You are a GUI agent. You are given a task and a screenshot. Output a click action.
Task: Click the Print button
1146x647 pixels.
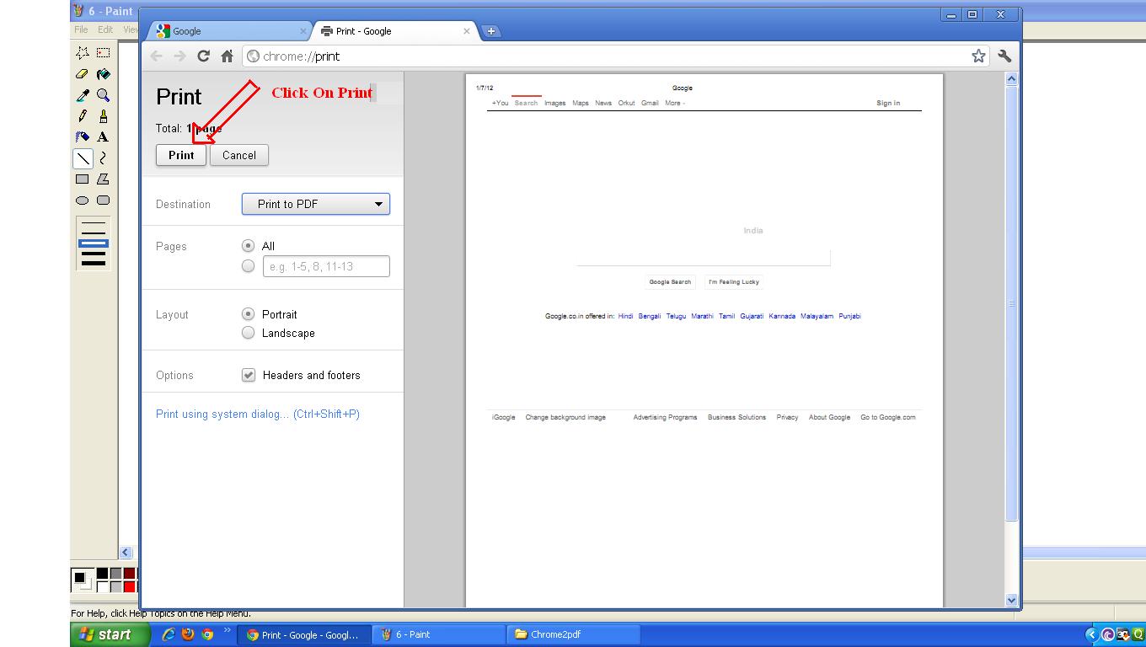(x=181, y=155)
